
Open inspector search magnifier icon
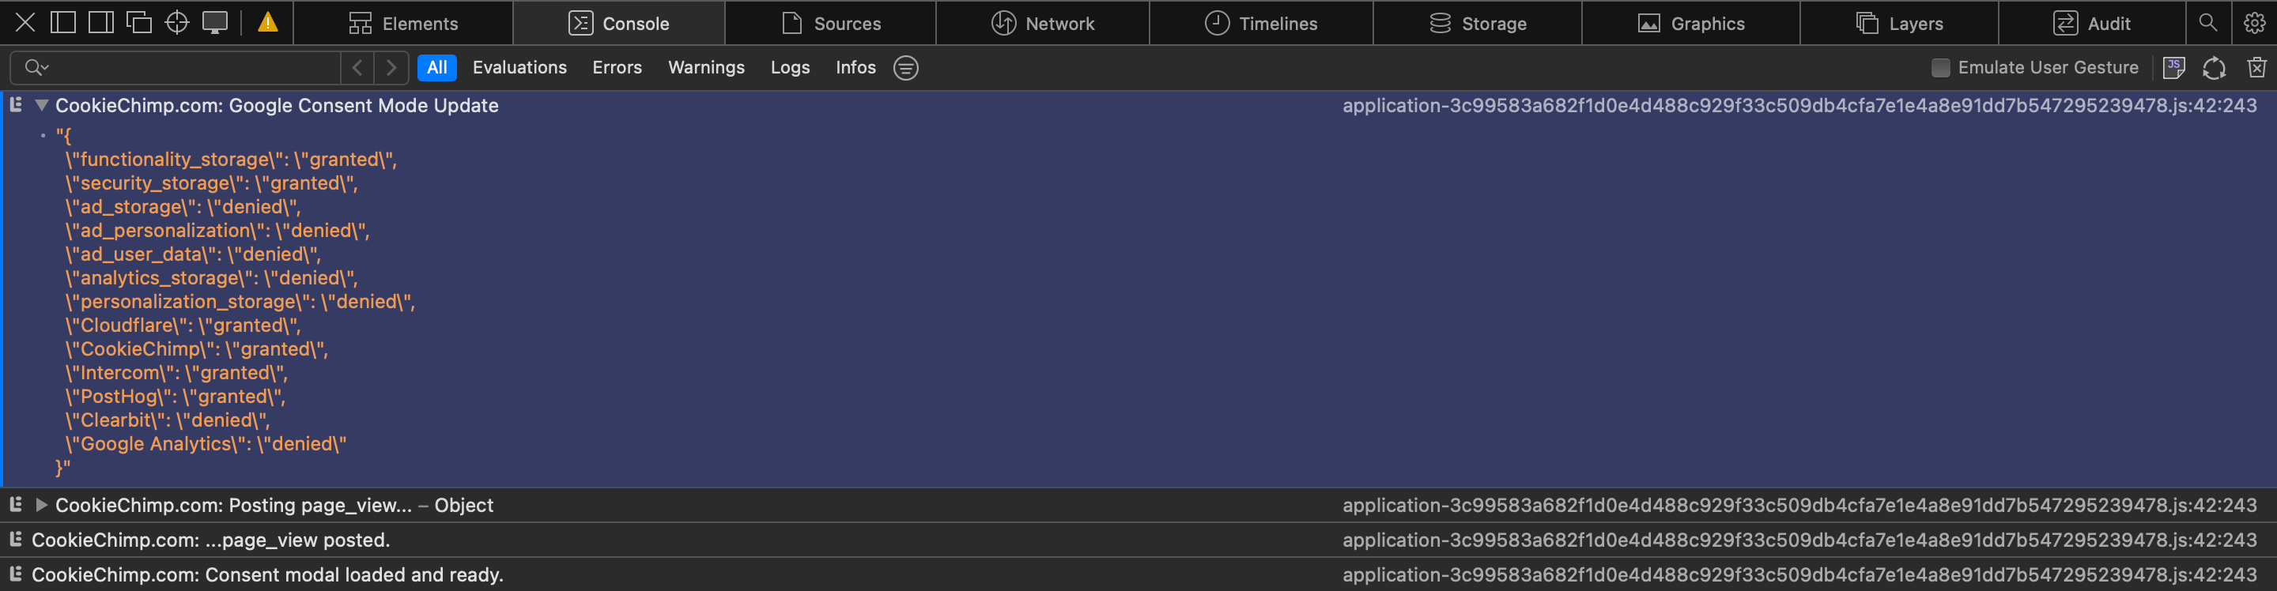click(x=2208, y=22)
